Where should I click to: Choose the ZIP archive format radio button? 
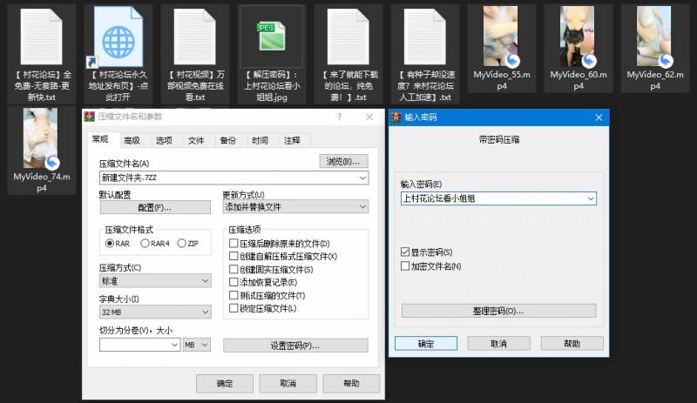click(181, 244)
